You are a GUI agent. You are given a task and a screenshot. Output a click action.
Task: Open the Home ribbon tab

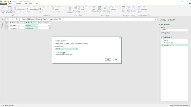(10, 4)
